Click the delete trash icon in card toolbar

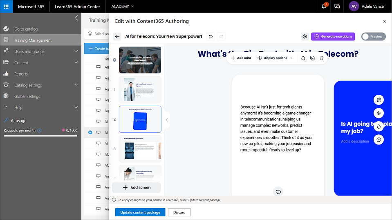tap(322, 58)
